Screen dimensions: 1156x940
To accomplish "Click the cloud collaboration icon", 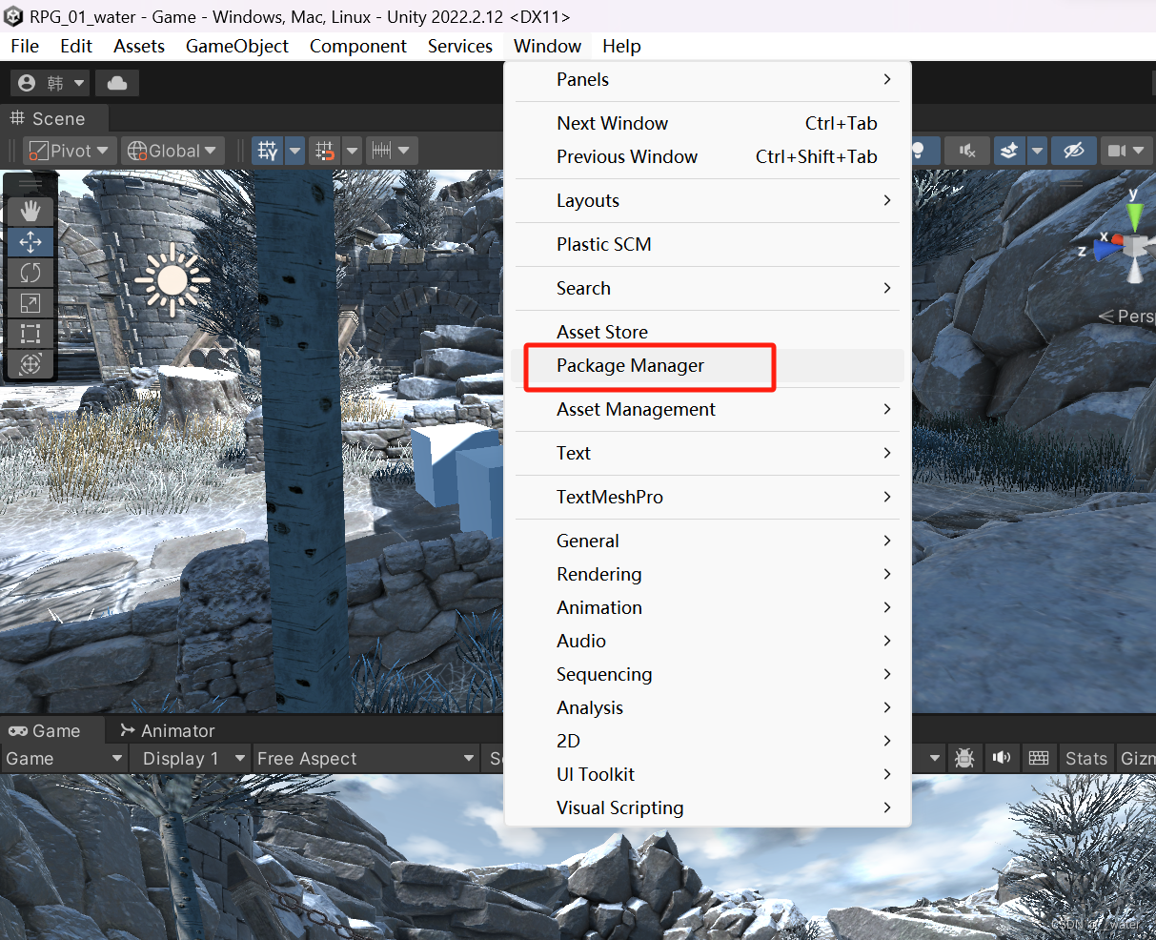I will pyautogui.click(x=116, y=82).
